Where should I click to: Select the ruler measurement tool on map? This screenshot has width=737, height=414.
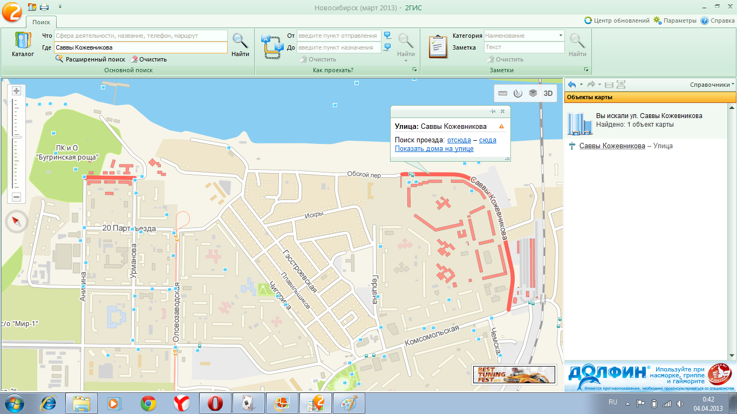[503, 93]
